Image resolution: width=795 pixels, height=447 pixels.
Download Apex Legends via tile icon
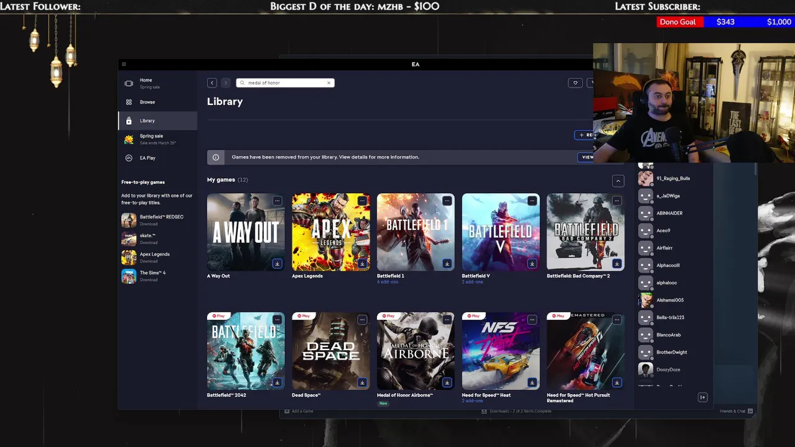362,264
